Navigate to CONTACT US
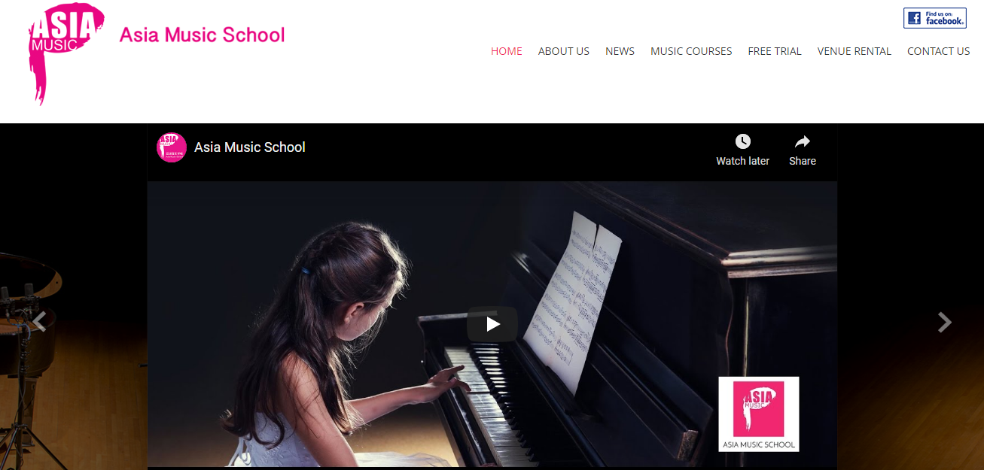984x470 pixels. tap(938, 51)
